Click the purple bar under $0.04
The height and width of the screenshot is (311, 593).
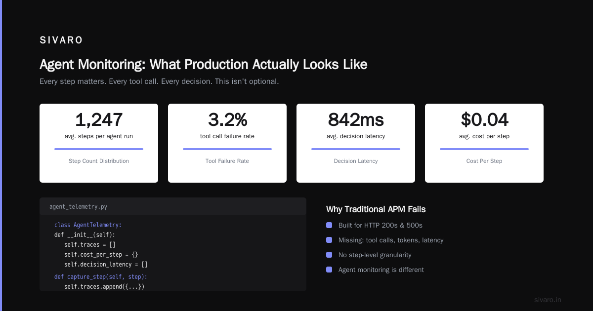[484, 149]
